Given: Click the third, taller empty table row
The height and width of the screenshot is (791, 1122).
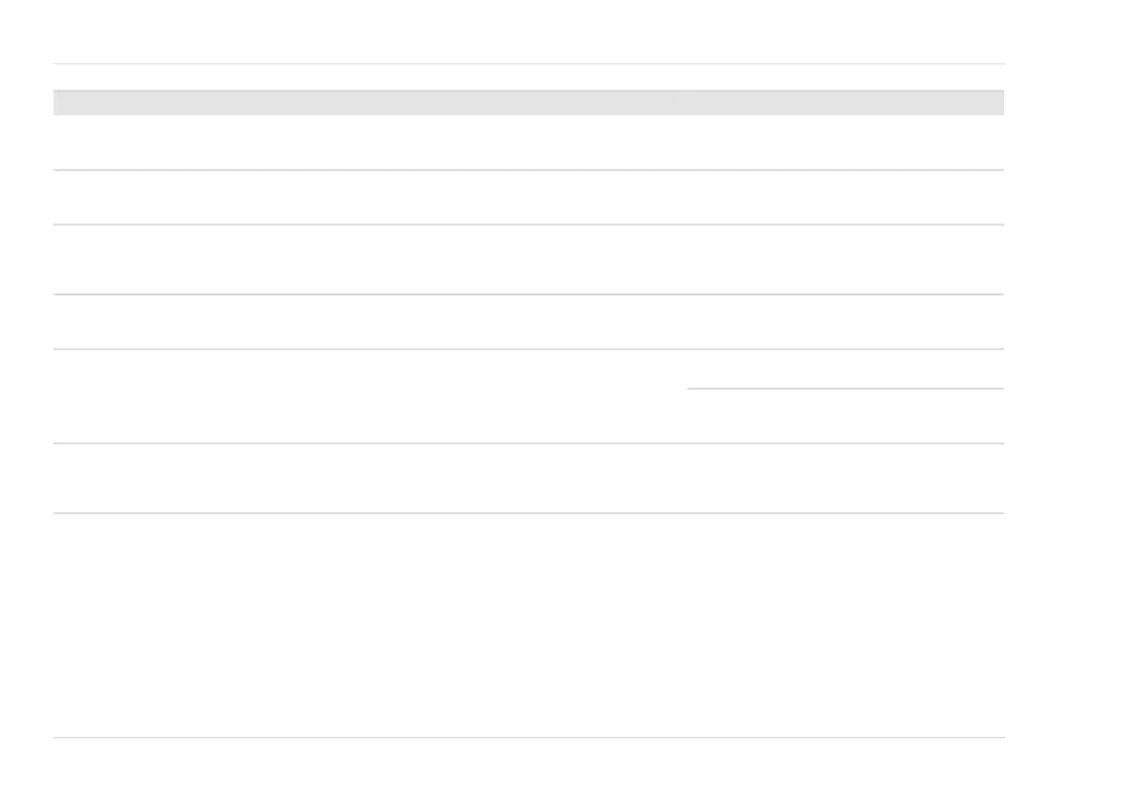Looking at the screenshot, I should click(528, 259).
